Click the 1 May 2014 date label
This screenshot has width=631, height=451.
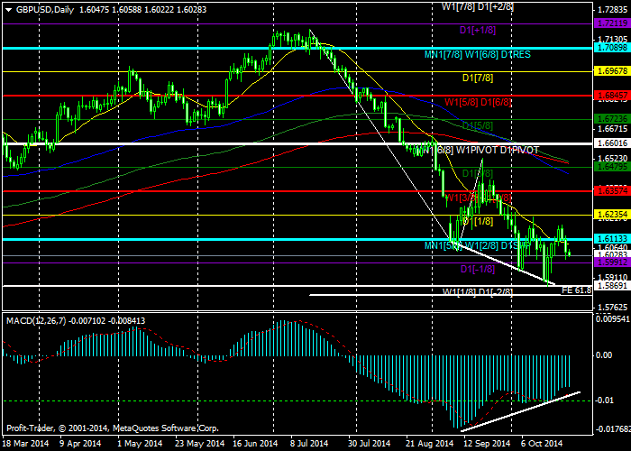141,444
